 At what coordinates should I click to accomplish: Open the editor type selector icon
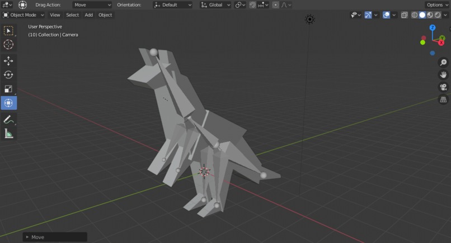pos(7,5)
